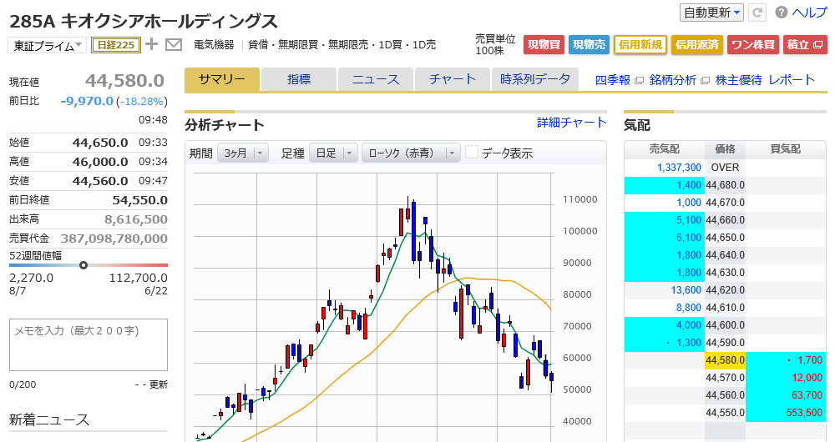Click the 現物買 button
The image size is (835, 442).
tap(544, 45)
